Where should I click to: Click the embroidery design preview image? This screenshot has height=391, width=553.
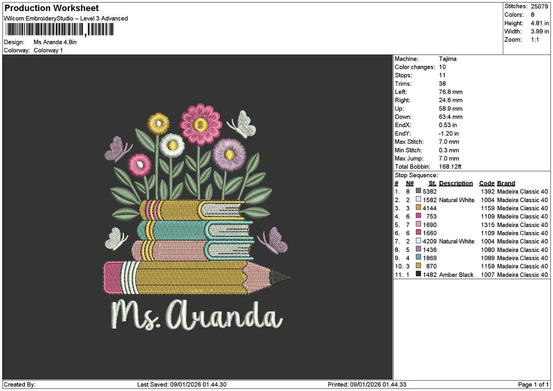(197, 217)
